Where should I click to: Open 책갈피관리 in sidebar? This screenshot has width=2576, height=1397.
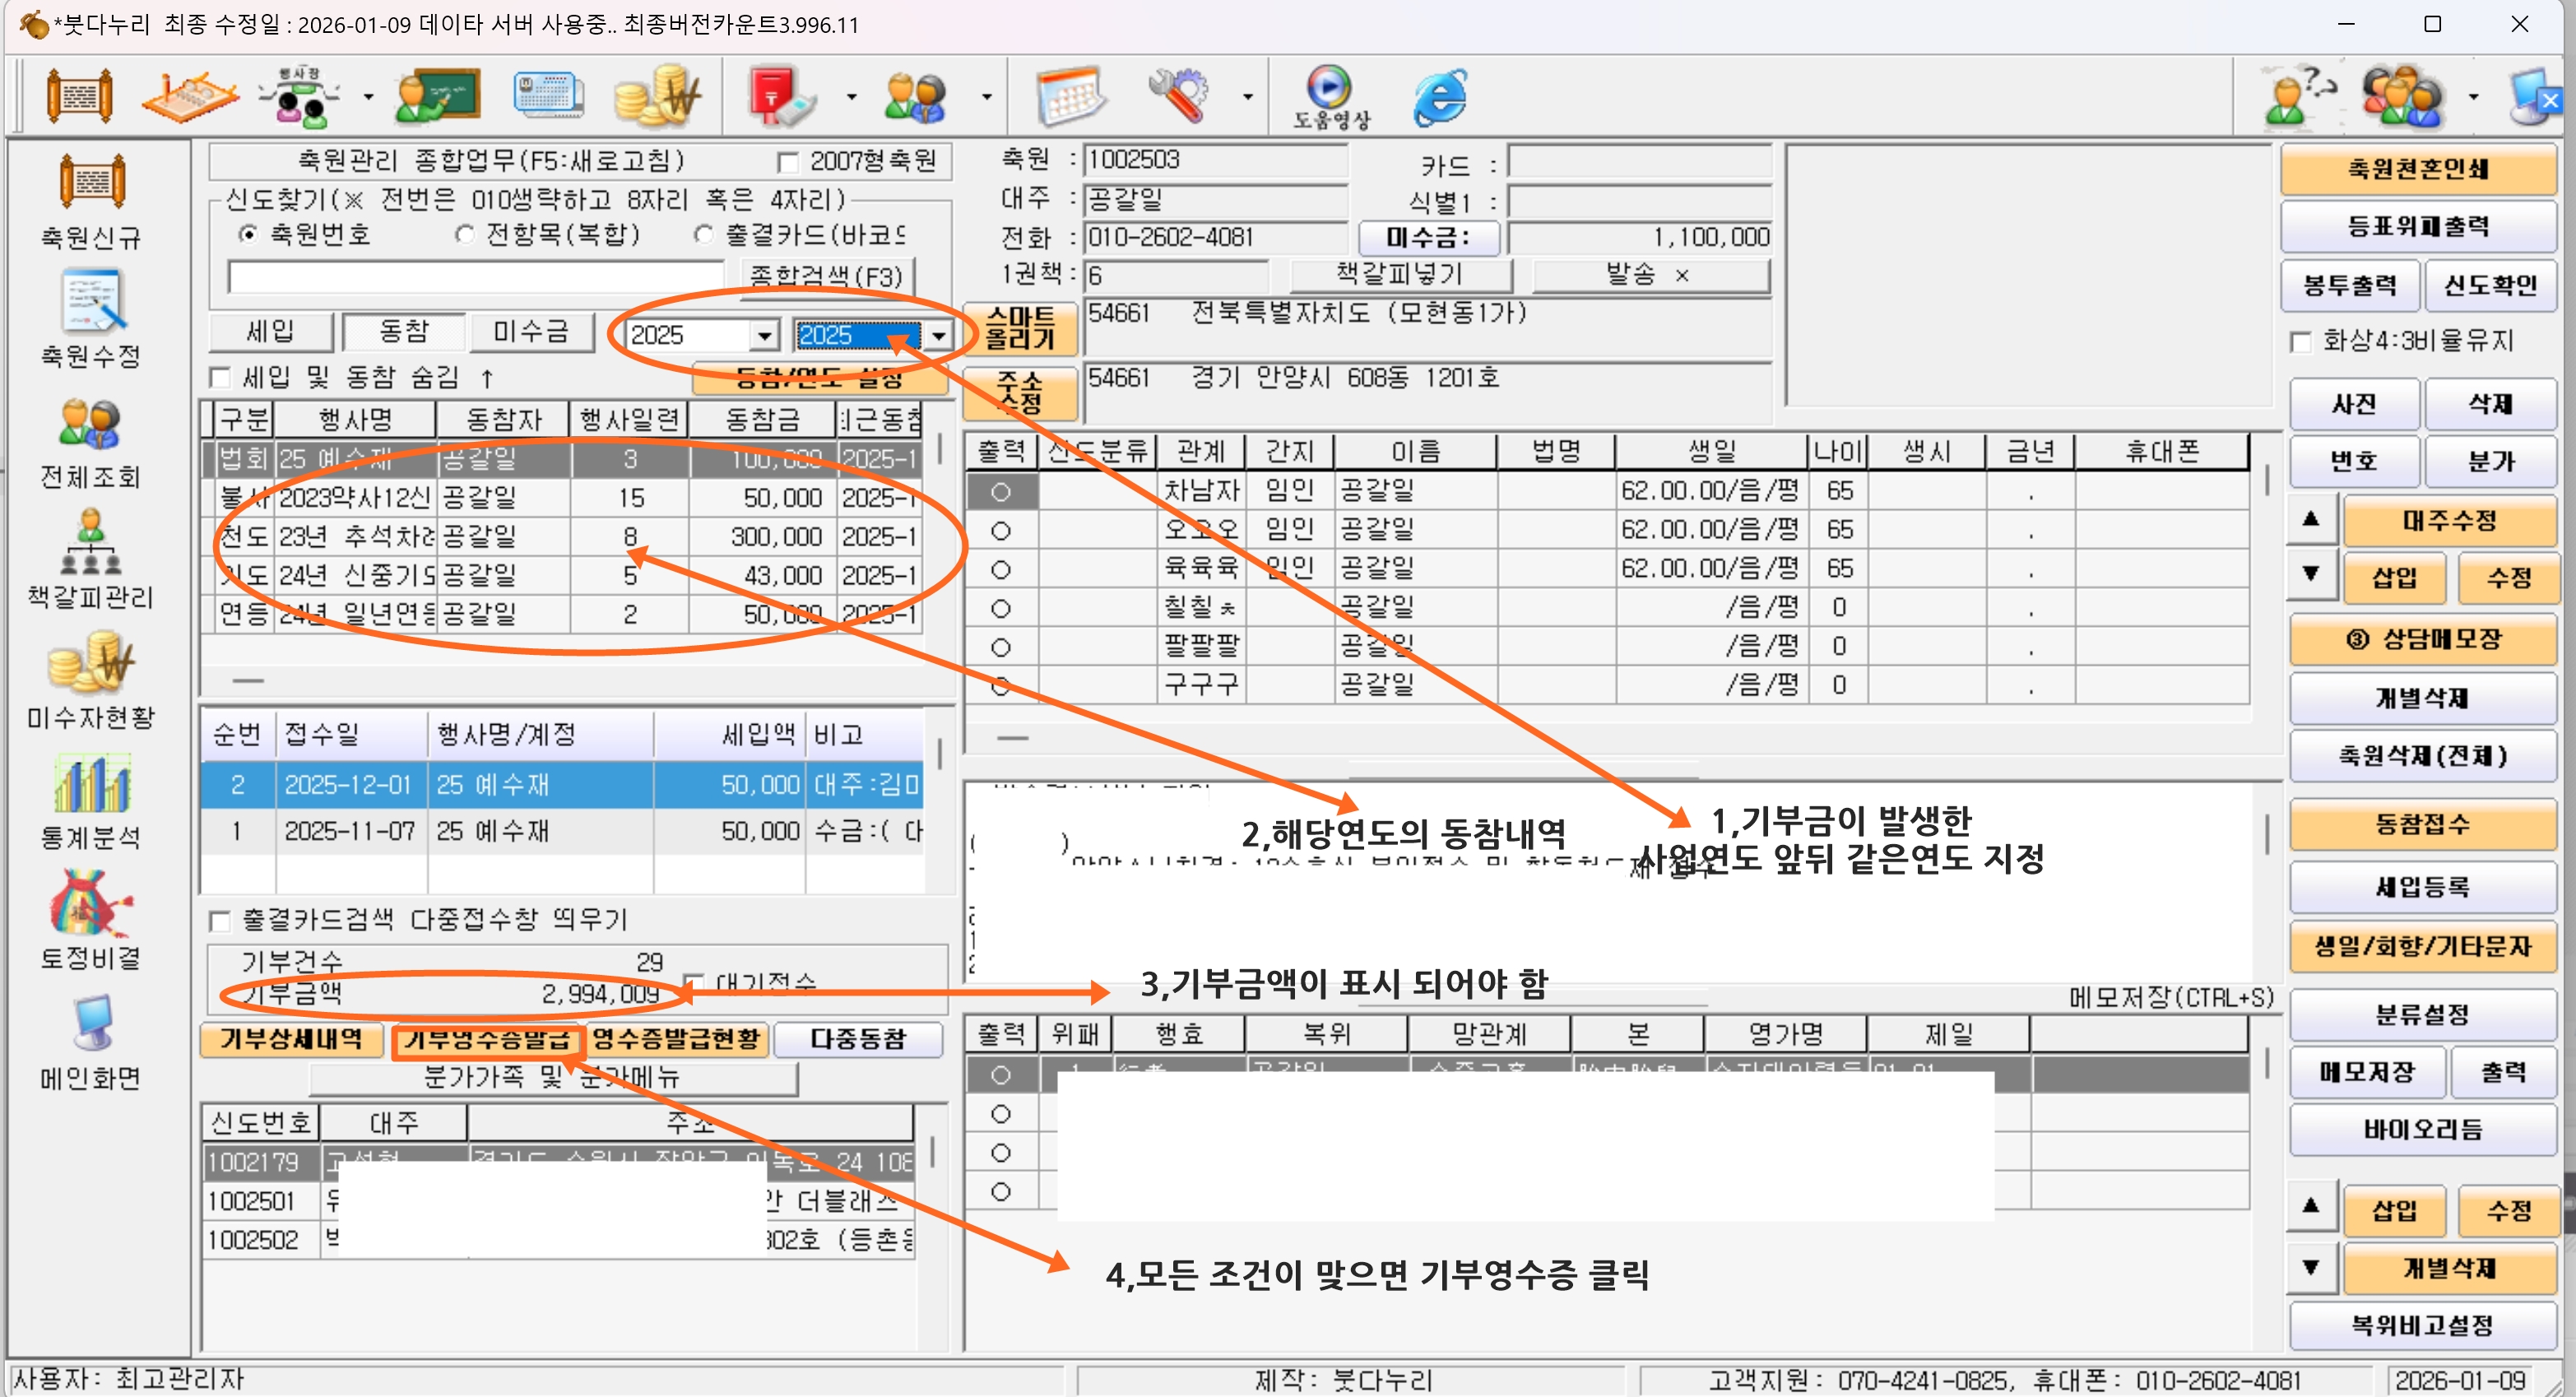pos(91,544)
